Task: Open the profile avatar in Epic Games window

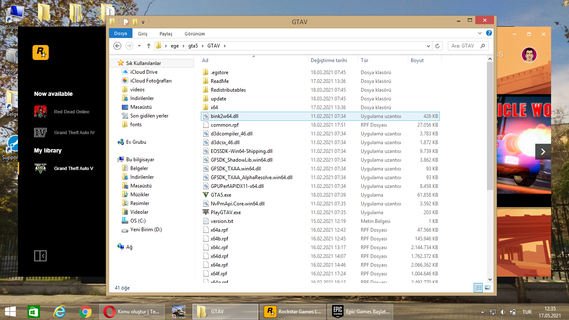Action: (x=529, y=55)
